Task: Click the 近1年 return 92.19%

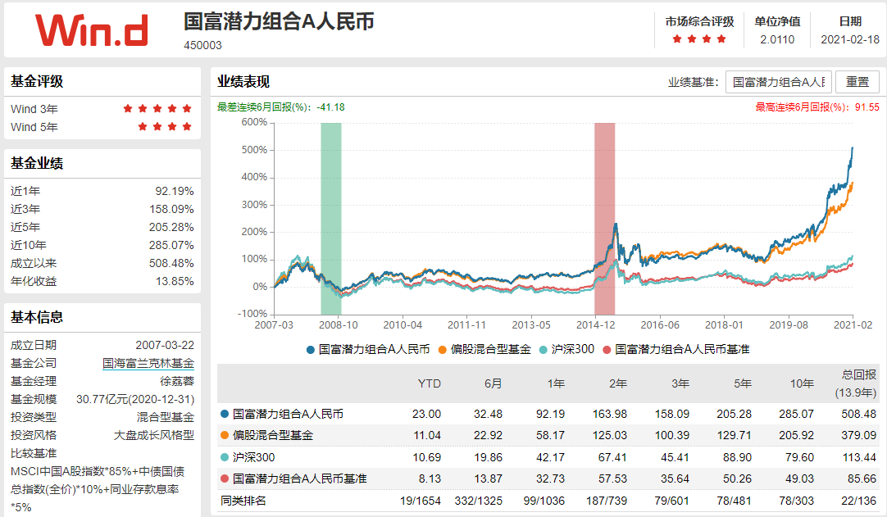Action: (x=175, y=191)
